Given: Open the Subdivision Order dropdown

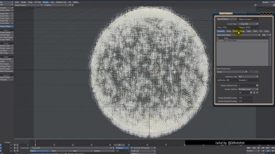Looking at the screenshot, I should pyautogui.click(x=248, y=77).
